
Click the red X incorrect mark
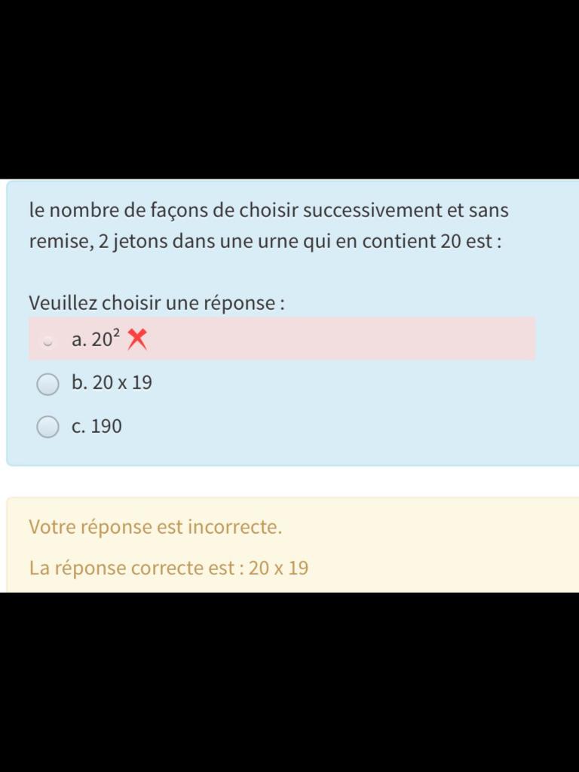[136, 339]
